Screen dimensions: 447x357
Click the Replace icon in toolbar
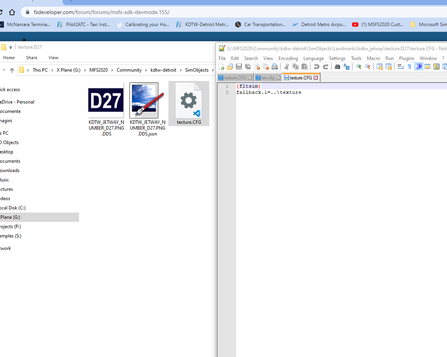tap(346, 67)
